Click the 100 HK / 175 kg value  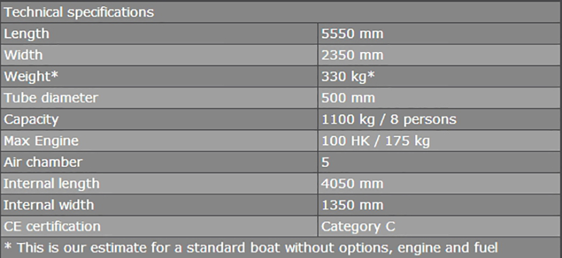coord(375,140)
